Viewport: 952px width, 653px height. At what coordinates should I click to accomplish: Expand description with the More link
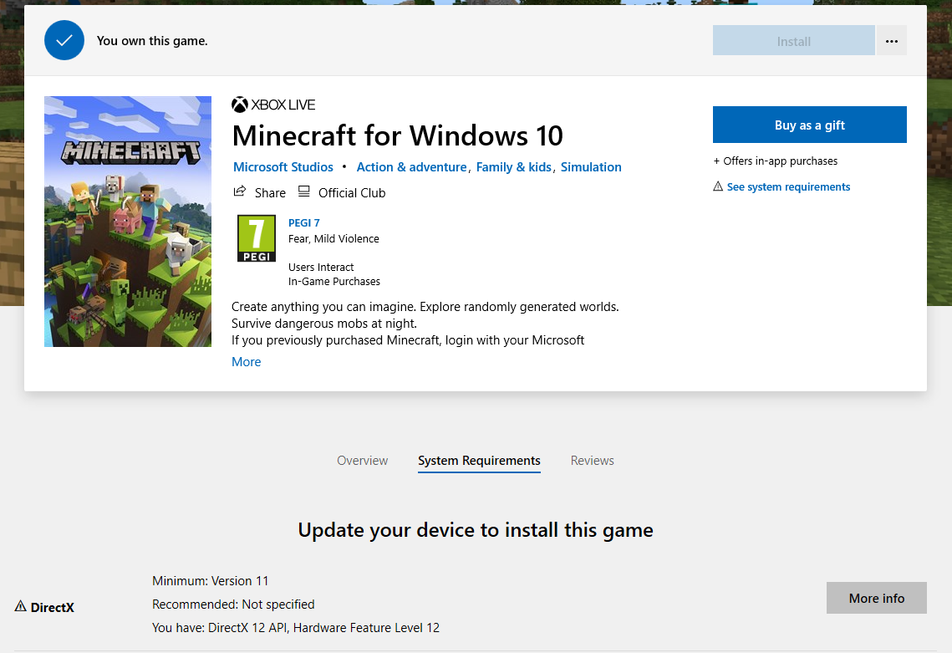246,361
